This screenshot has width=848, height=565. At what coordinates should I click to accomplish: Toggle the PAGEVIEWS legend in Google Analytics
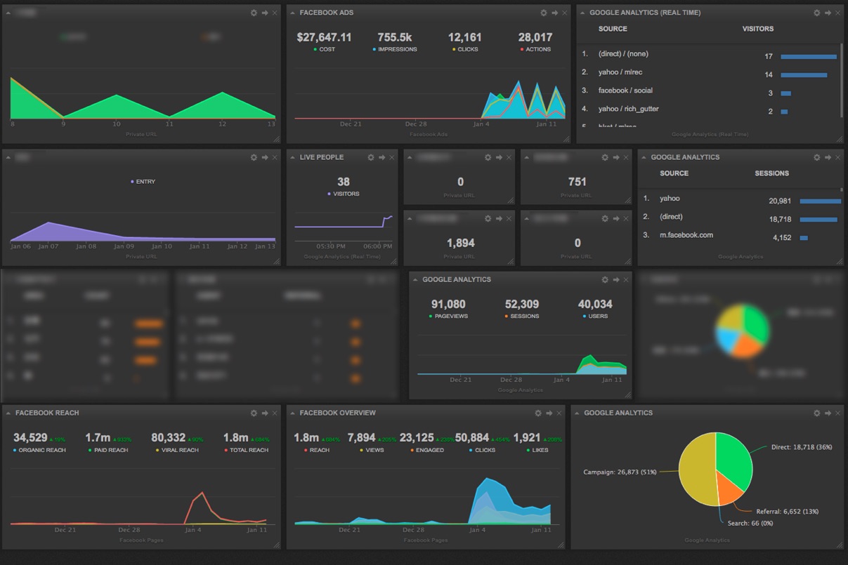tap(448, 317)
